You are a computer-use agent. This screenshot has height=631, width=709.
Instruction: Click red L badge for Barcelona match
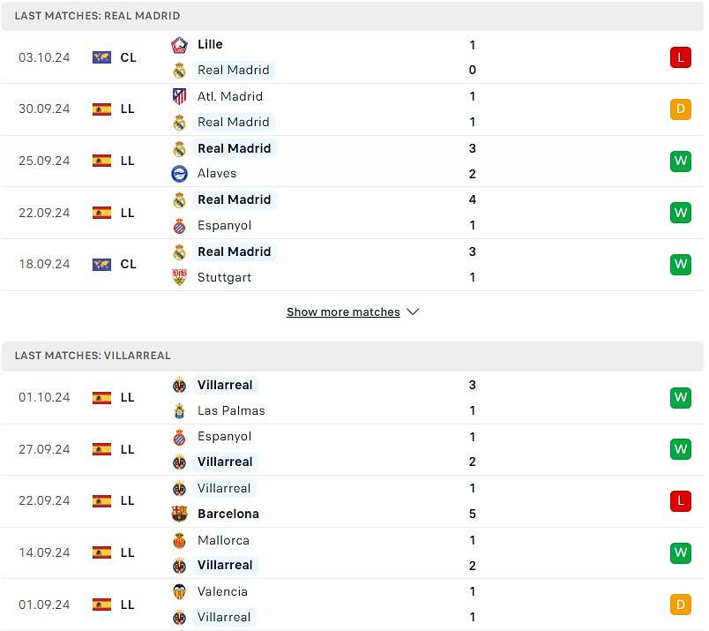[x=681, y=501]
